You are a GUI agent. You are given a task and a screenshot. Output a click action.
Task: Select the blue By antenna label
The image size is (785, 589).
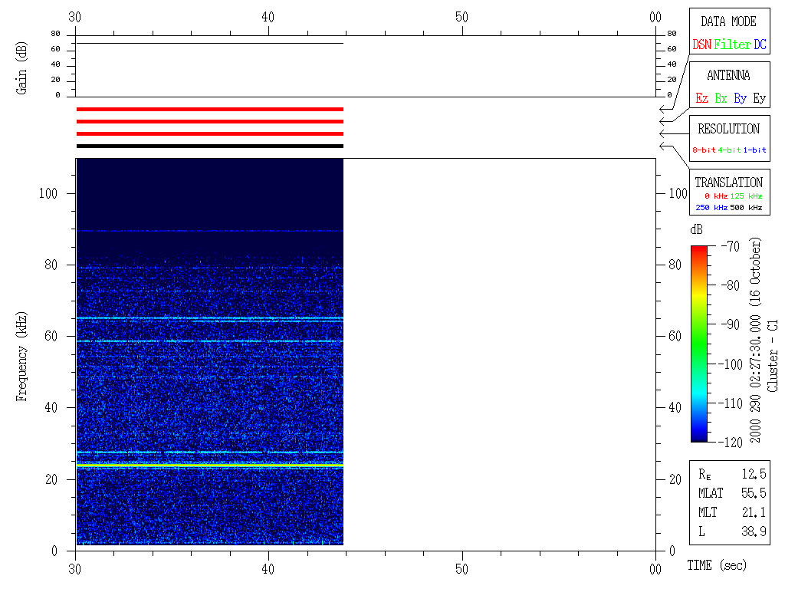click(740, 98)
